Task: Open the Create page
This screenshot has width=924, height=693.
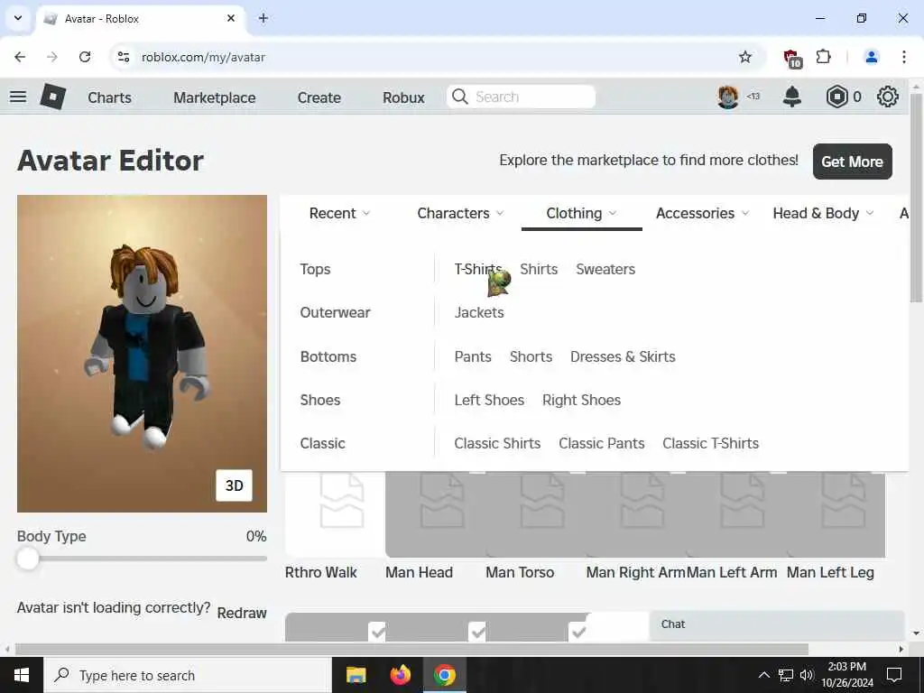Action: [x=319, y=97]
